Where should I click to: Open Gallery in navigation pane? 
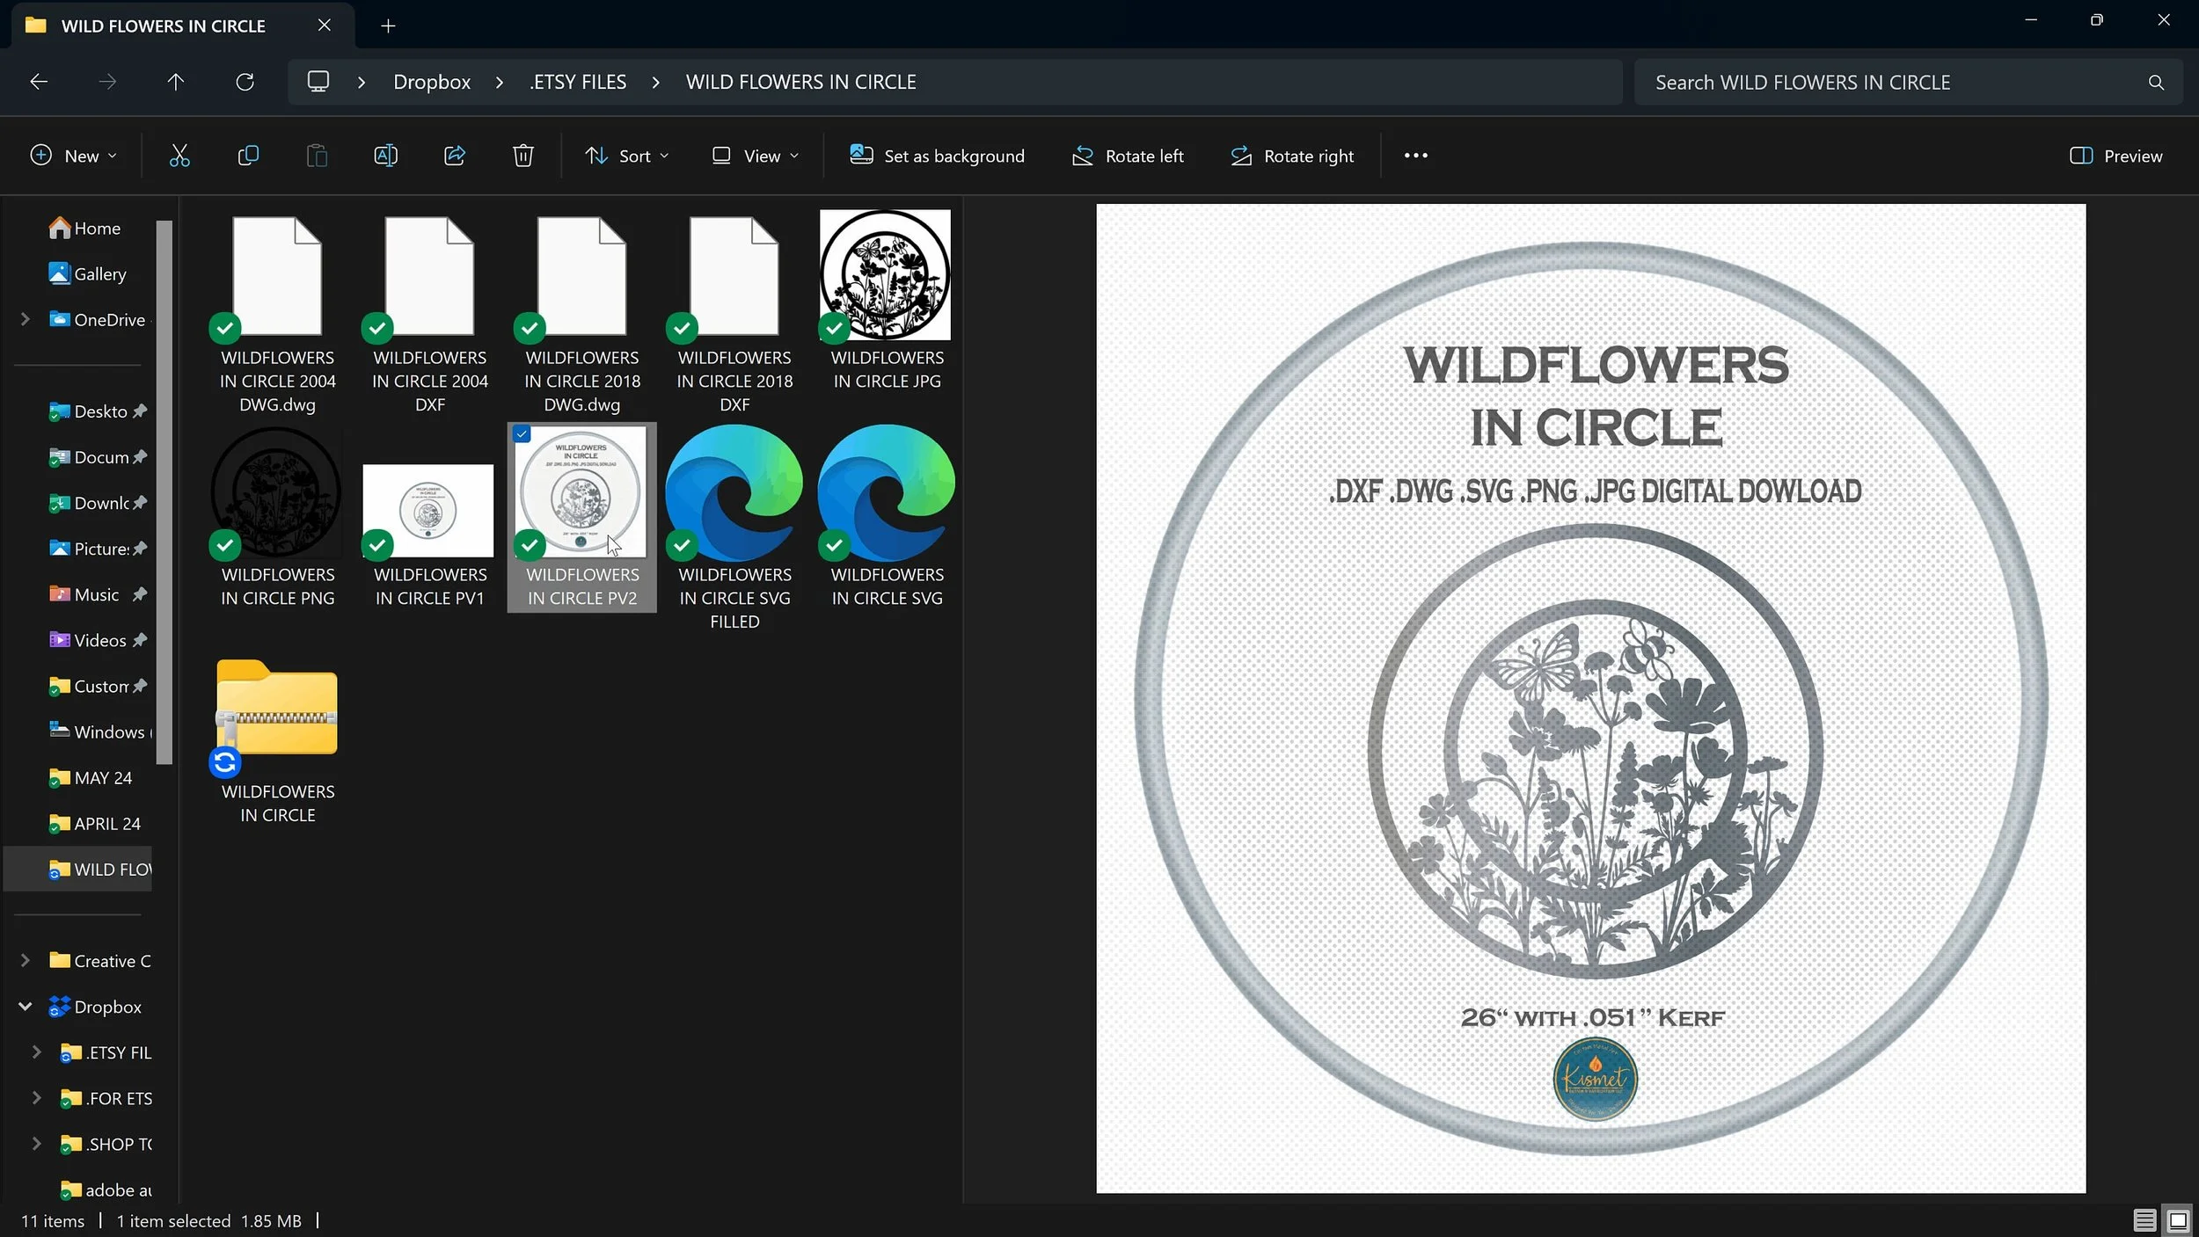87,274
